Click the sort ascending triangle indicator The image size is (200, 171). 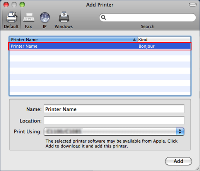134,40
